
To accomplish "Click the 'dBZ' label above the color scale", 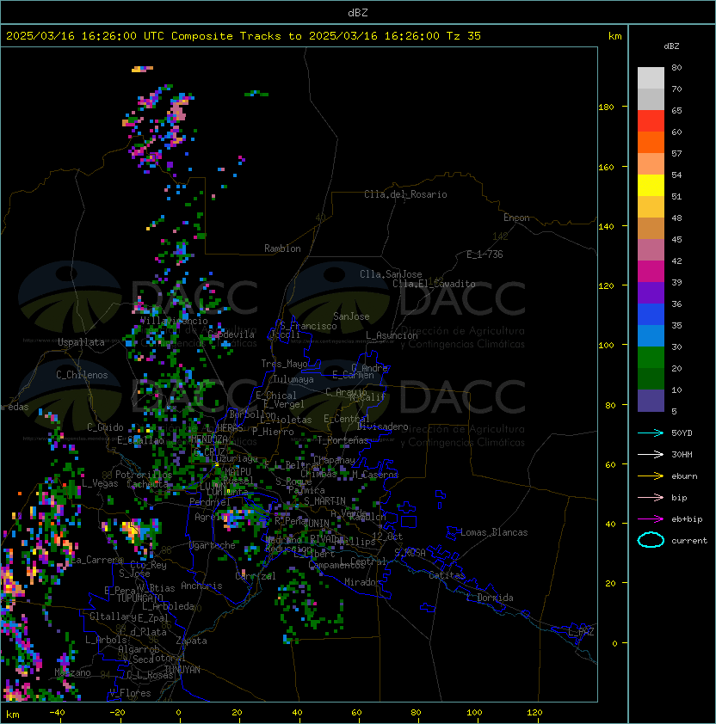I will pyautogui.click(x=671, y=46).
